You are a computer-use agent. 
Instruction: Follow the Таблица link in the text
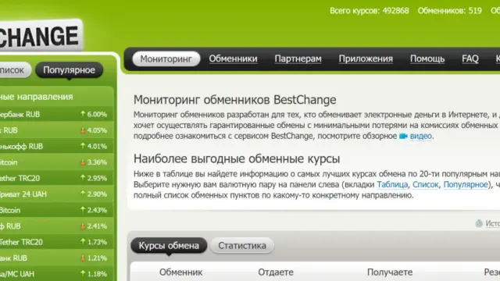tap(392, 184)
